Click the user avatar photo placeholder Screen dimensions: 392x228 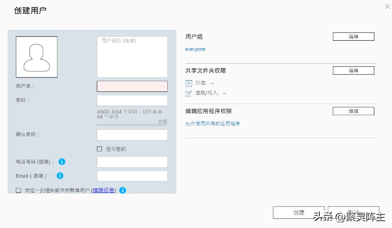(x=36, y=56)
